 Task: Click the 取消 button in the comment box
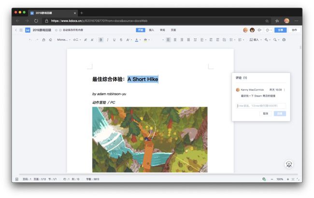click(266, 113)
